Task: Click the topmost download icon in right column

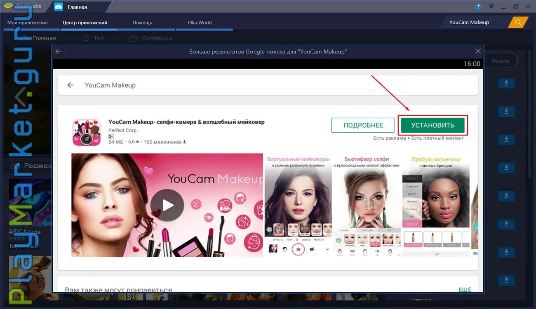Action: pos(506,84)
